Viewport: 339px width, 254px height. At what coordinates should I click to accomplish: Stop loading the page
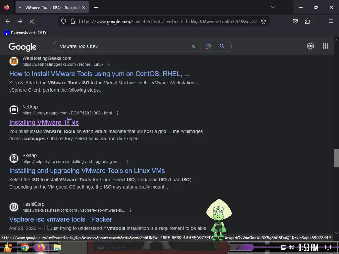click(31, 21)
